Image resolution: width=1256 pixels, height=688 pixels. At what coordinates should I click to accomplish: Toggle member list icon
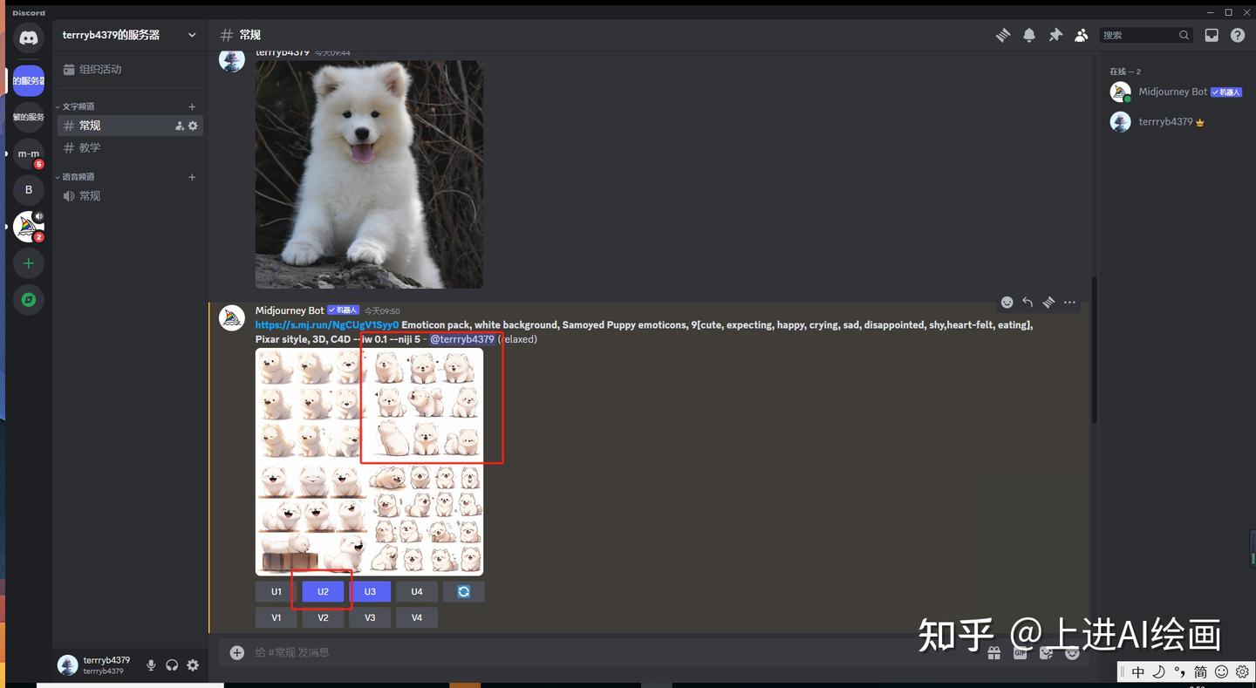click(1082, 35)
